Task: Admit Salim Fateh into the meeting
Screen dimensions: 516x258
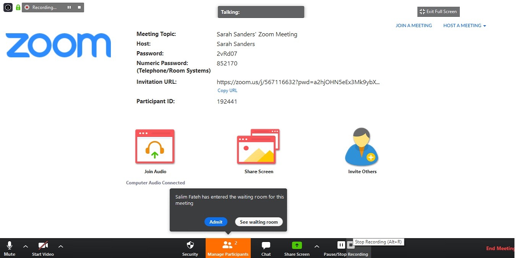Action: 216,222
